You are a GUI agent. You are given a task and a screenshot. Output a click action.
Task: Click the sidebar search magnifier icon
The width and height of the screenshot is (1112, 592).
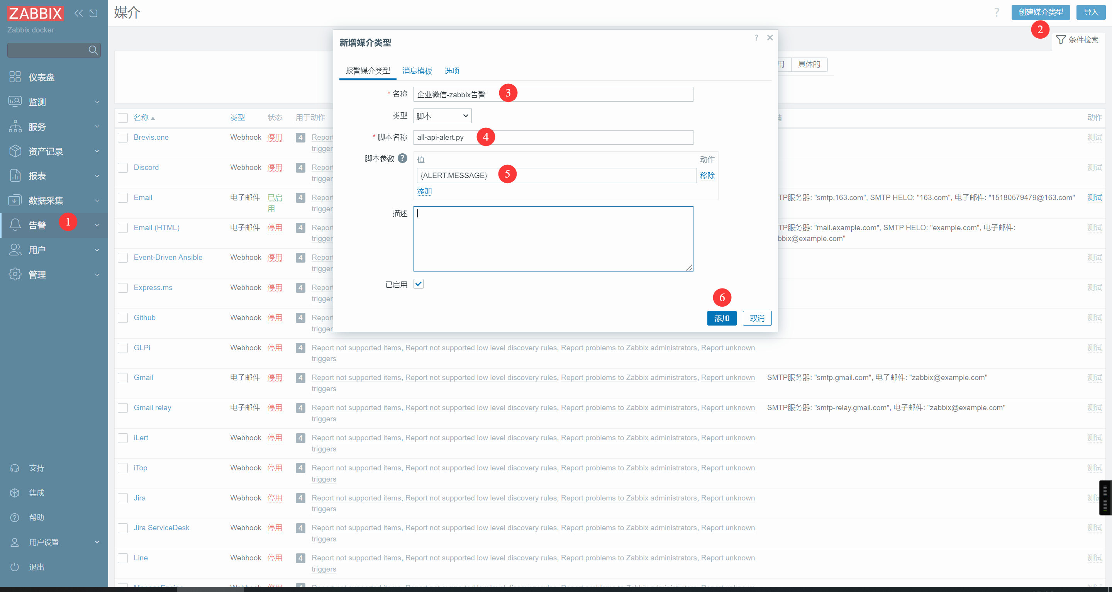tap(93, 50)
